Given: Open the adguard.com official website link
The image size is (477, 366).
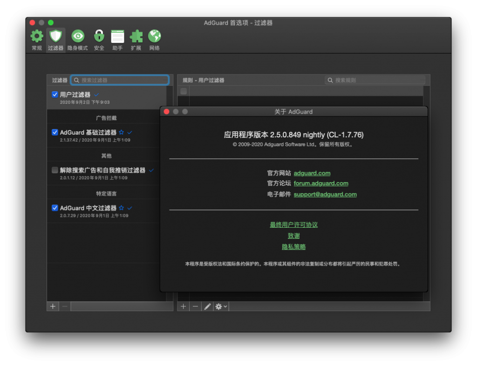Looking at the screenshot, I should [312, 173].
